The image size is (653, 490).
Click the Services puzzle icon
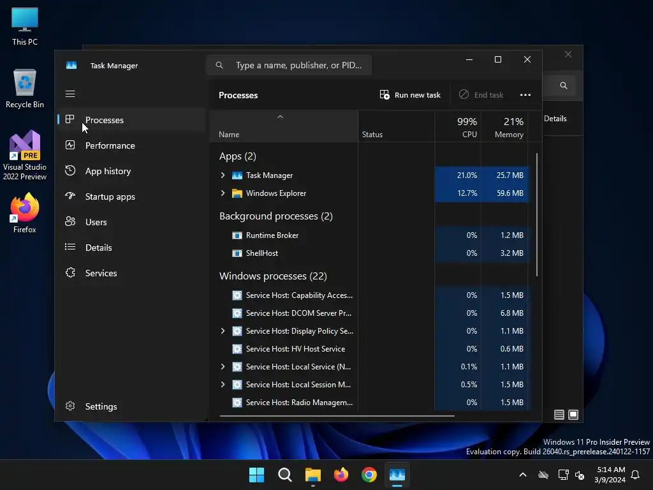[x=70, y=272]
